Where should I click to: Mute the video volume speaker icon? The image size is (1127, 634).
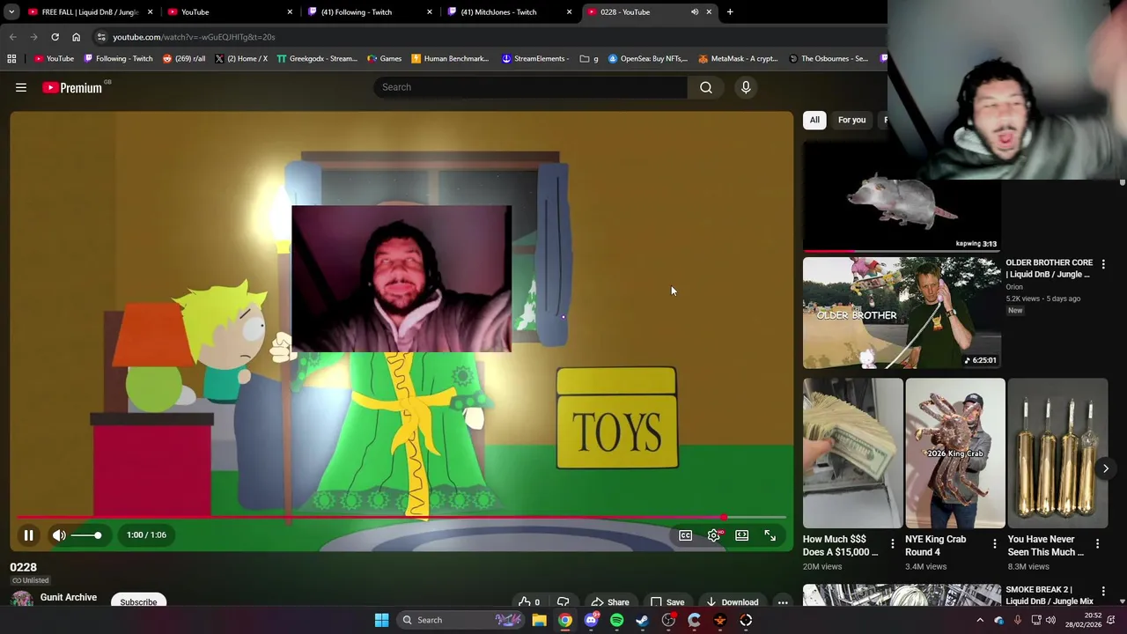click(59, 534)
